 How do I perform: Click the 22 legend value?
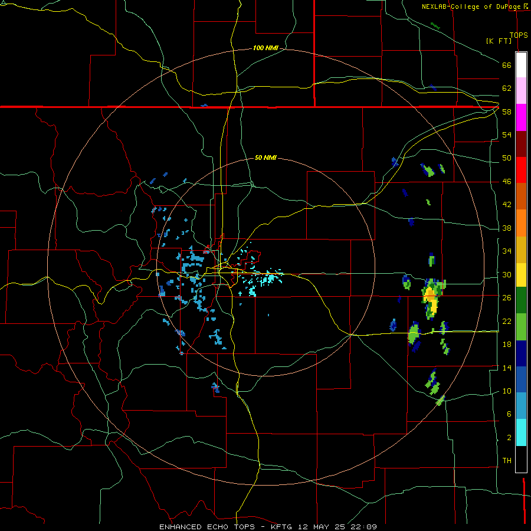coord(507,321)
